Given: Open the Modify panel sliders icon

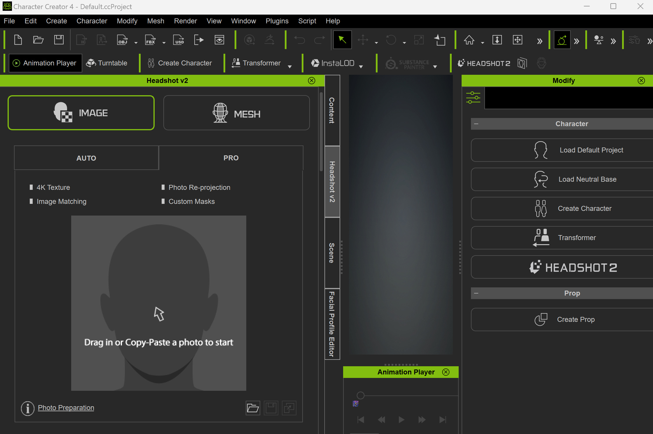Looking at the screenshot, I should click(473, 98).
